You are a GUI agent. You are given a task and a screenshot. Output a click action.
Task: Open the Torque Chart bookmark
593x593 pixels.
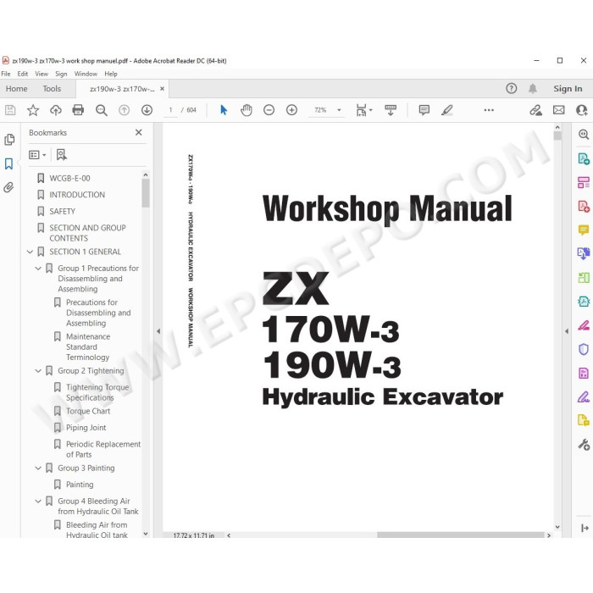pos(88,411)
